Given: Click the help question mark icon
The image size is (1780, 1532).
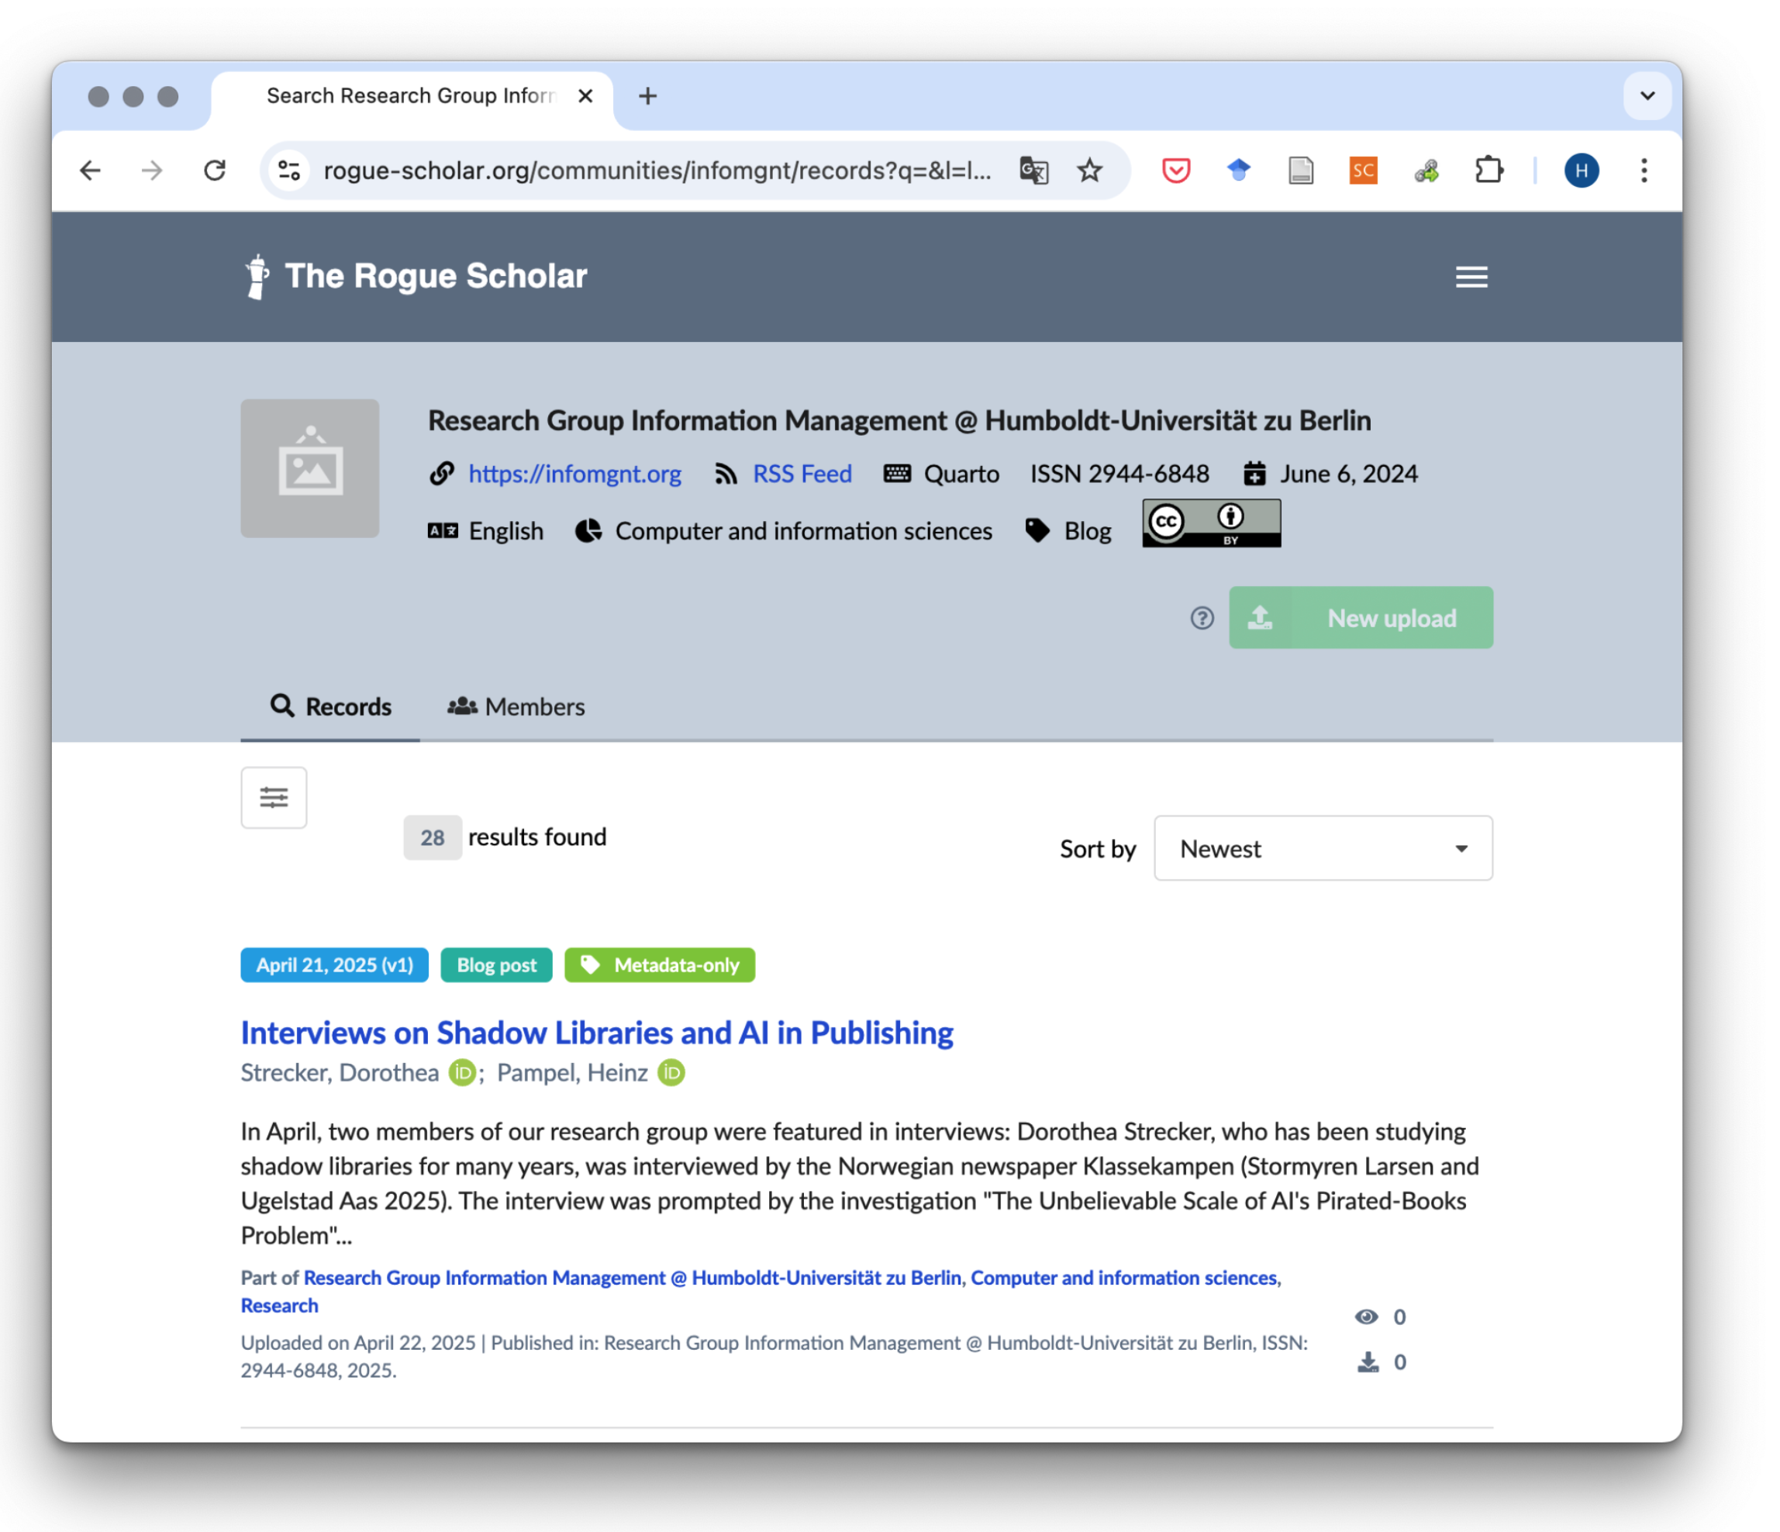Looking at the screenshot, I should (1202, 618).
